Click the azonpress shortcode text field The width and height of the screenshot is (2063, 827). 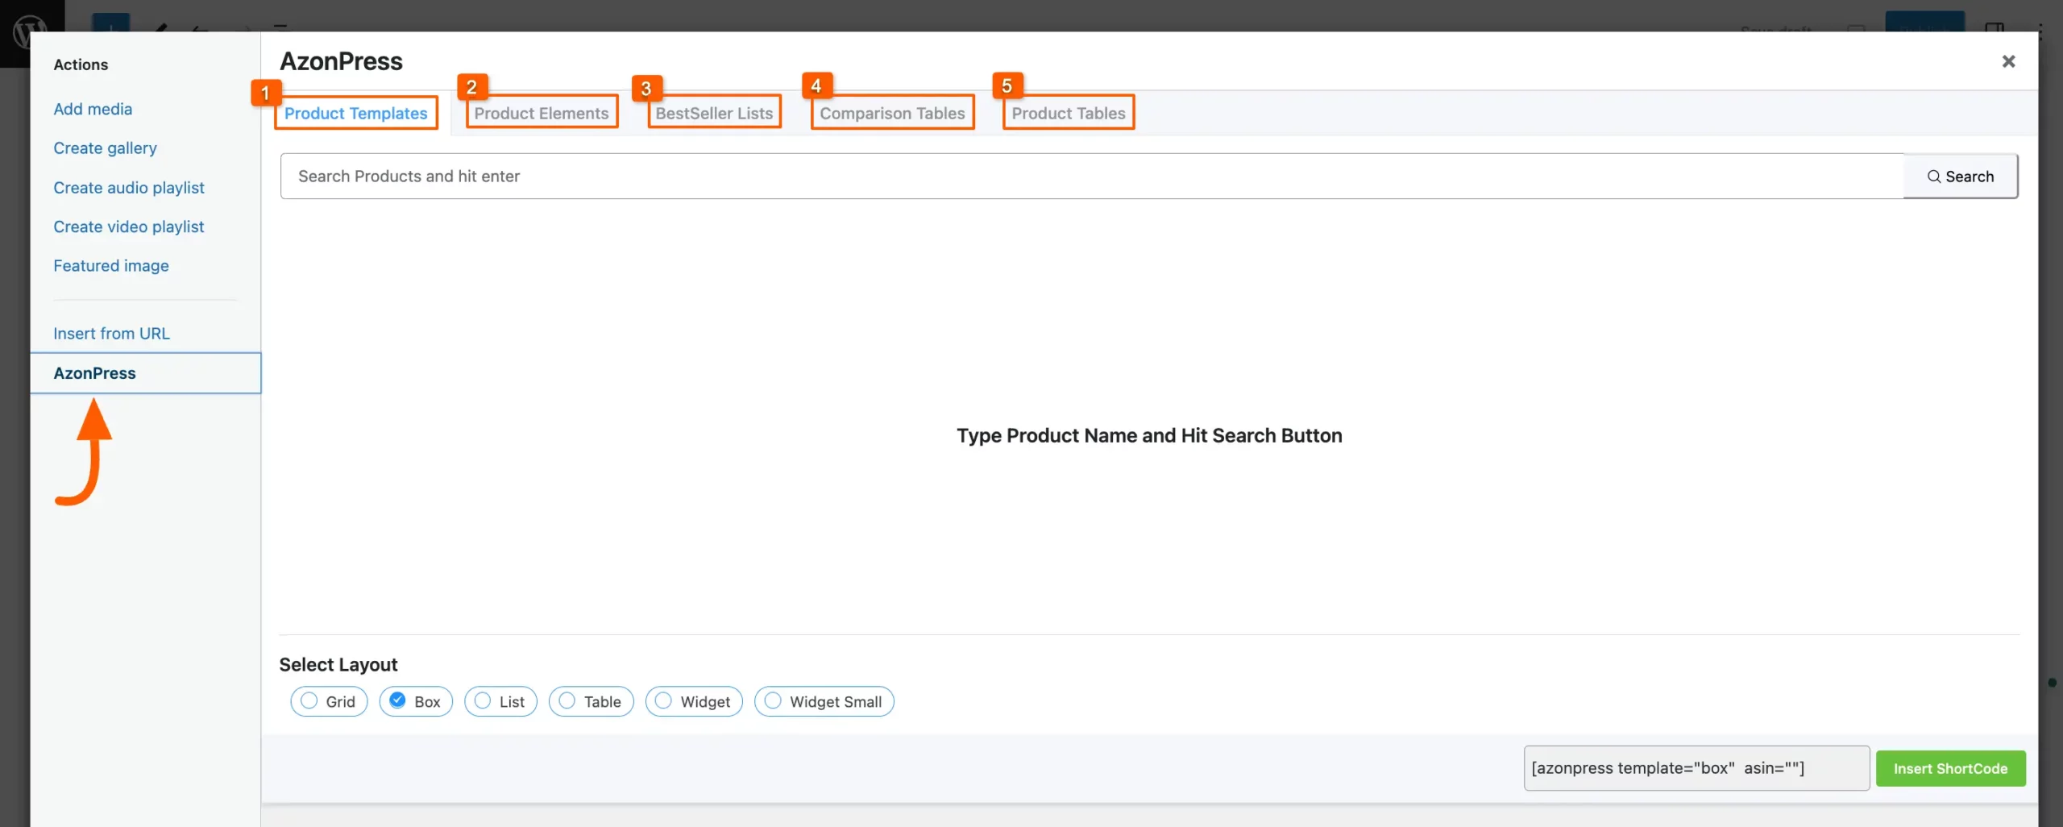(x=1696, y=768)
